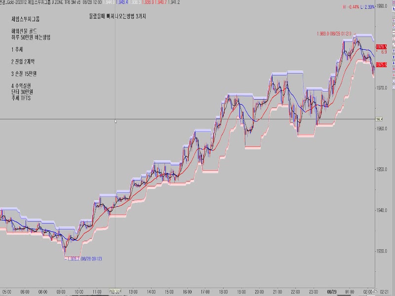Click the 1,928.2 low price label
395x296 pixels.
point(85,258)
